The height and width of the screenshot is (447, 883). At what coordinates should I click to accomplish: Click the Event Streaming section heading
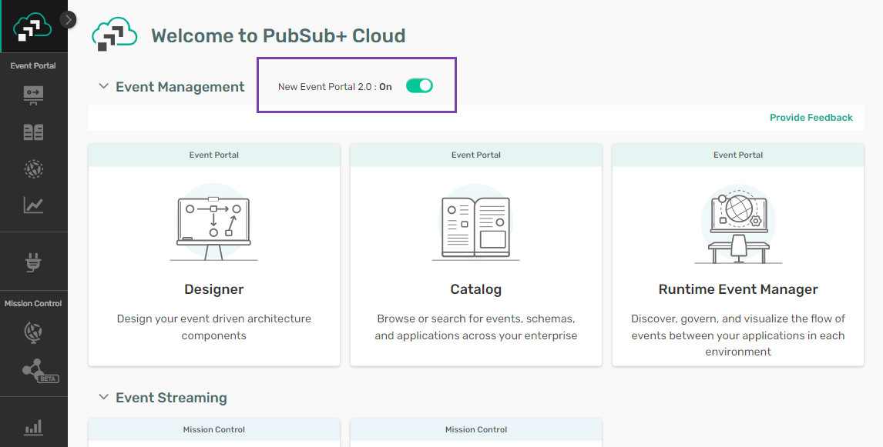click(171, 398)
